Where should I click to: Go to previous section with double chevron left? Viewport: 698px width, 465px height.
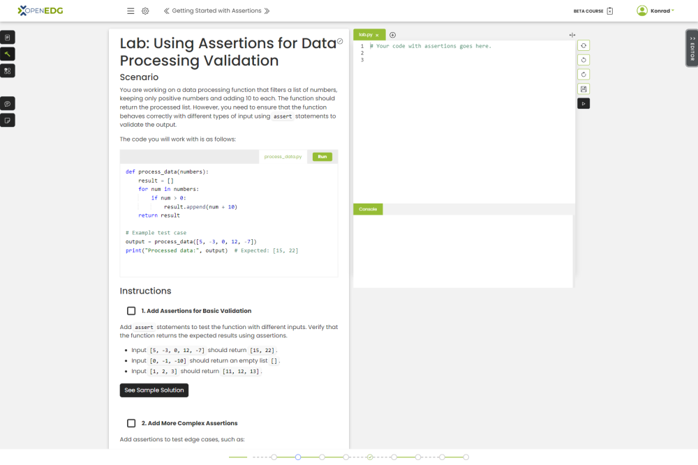click(x=166, y=11)
